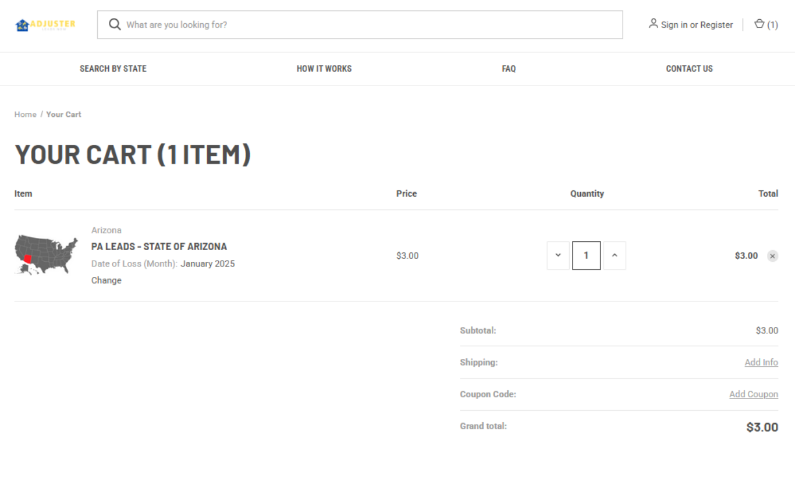The image size is (795, 484).
Task: Open the FAQ menu item
Action: tap(509, 69)
